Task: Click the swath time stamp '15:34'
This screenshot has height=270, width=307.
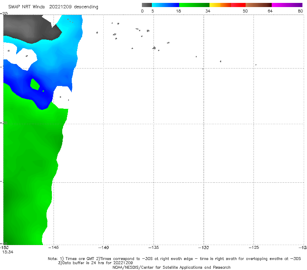Action: click(x=8, y=252)
